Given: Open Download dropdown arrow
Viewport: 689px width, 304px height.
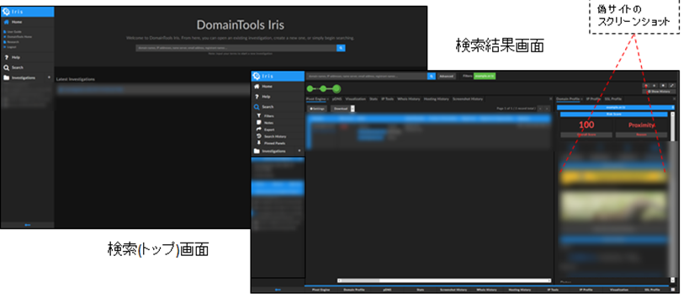Looking at the screenshot, I should coord(352,109).
